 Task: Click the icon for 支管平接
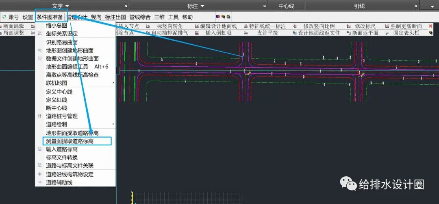246,33
